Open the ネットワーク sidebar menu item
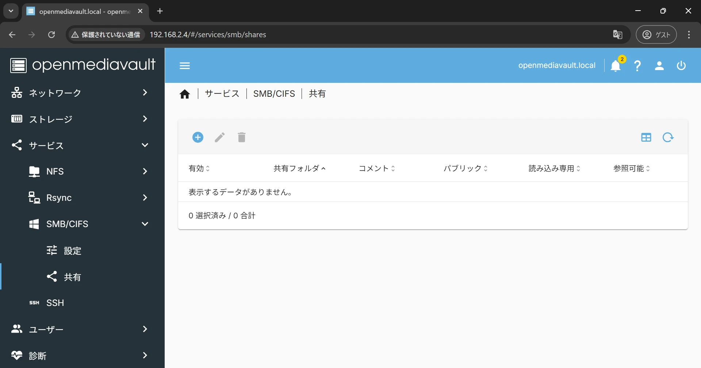The height and width of the screenshot is (368, 701). click(x=82, y=93)
